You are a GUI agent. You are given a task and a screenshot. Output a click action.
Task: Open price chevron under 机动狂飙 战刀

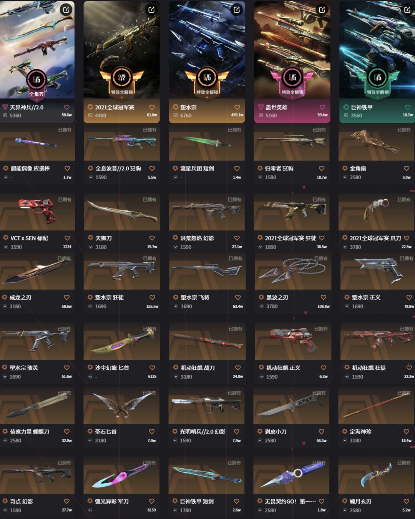pyautogui.click(x=176, y=377)
